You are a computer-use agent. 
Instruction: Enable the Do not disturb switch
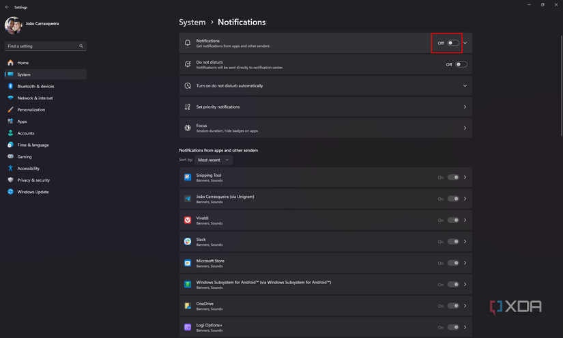pyautogui.click(x=461, y=64)
